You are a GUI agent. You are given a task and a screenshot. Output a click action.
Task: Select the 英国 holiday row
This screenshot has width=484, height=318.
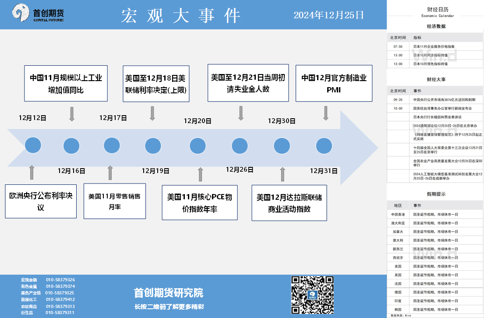coord(435,275)
